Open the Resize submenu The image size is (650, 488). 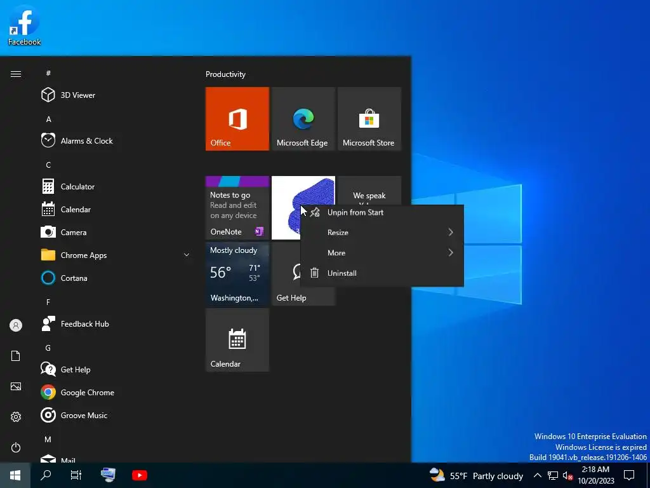point(381,233)
